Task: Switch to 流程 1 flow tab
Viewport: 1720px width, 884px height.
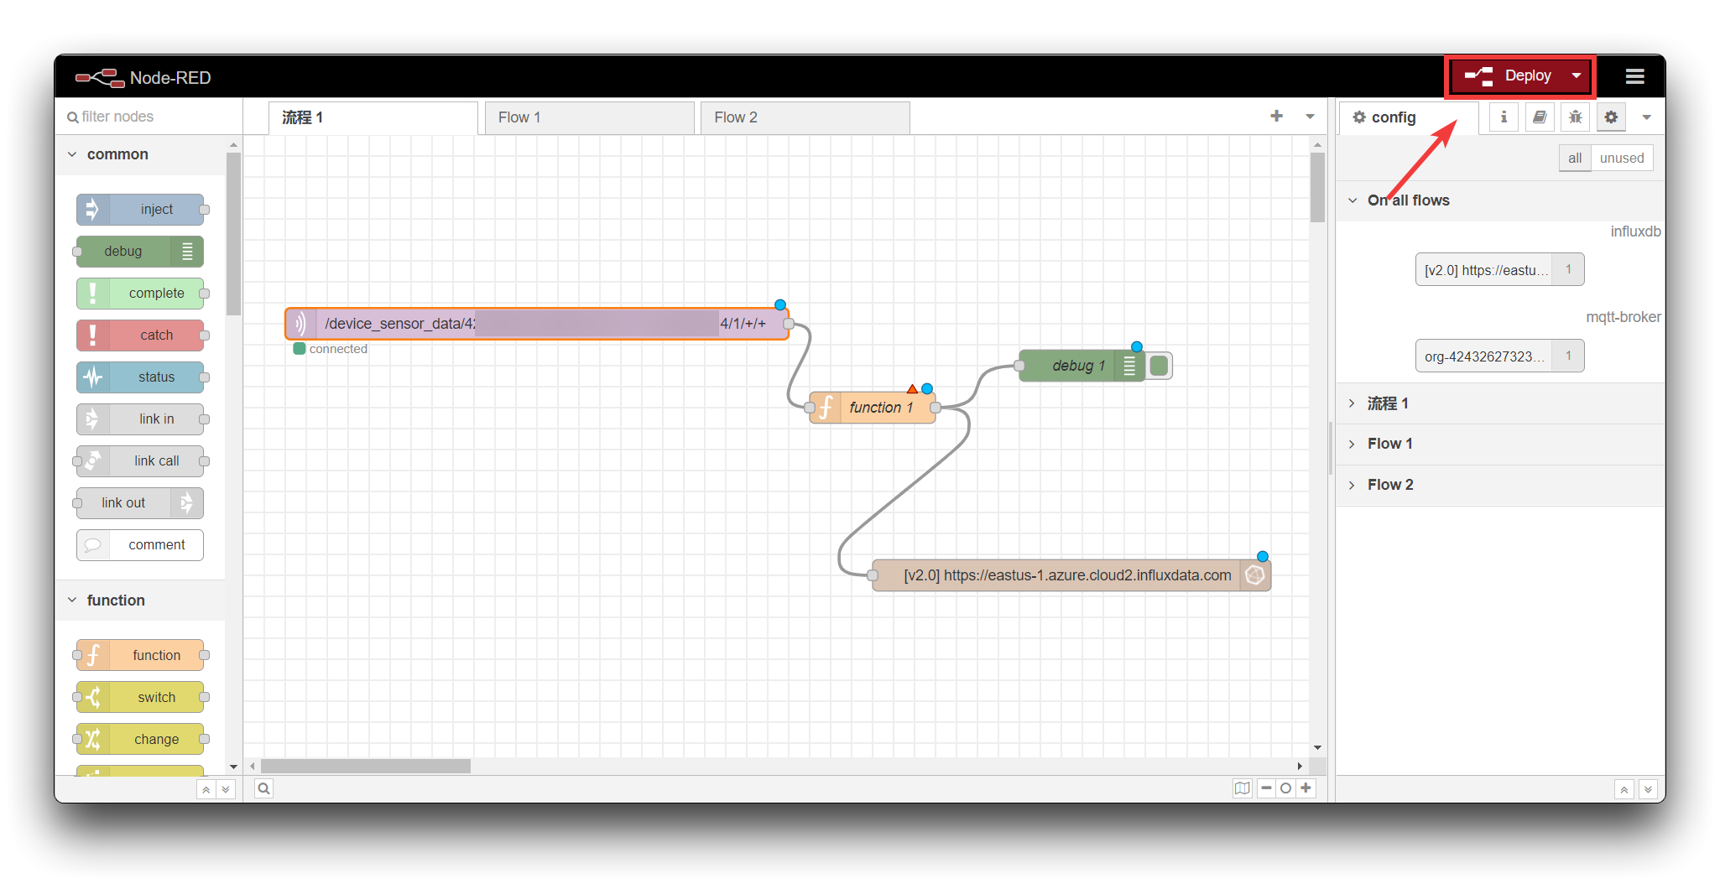Action: click(373, 117)
